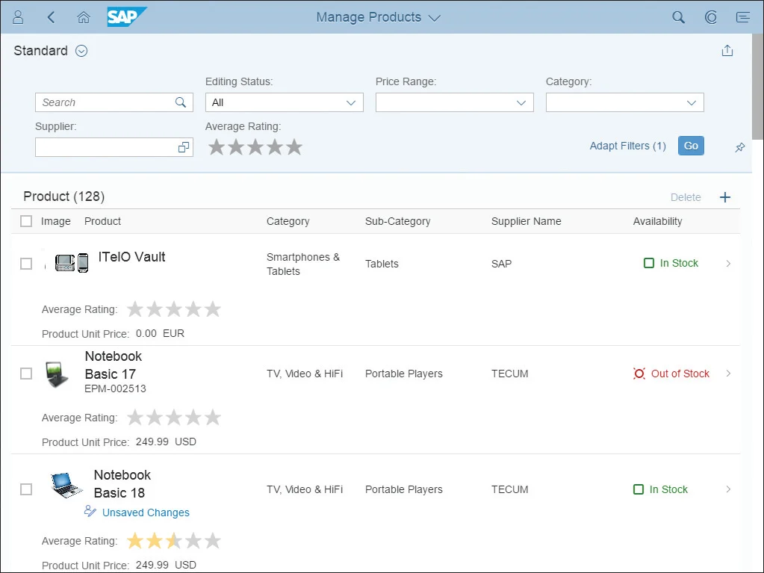Click the Adapt Filters (1) link
The image size is (764, 573).
pos(627,146)
